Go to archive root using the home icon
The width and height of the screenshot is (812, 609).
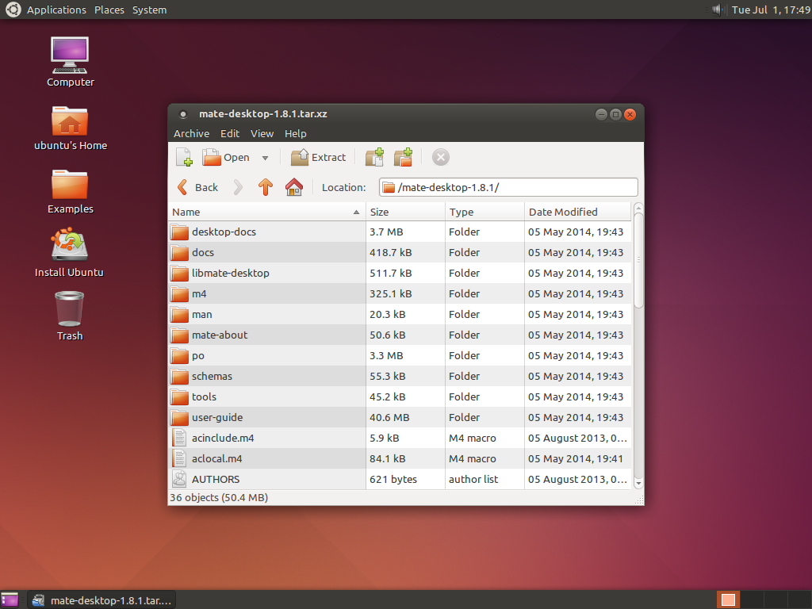[x=293, y=187]
